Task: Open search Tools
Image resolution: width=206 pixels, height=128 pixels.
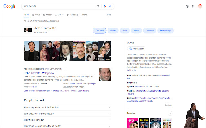Action: tap(109, 15)
